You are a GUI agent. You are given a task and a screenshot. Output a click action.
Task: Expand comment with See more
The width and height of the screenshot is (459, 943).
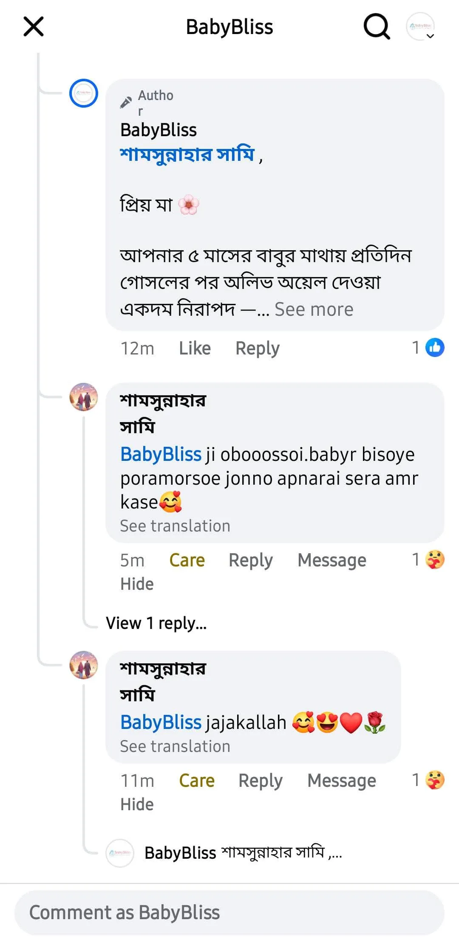(x=314, y=309)
